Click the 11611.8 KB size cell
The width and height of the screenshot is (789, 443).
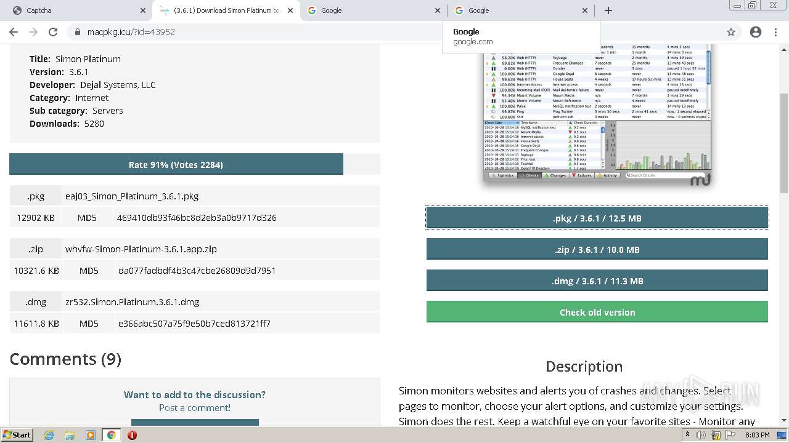36,323
